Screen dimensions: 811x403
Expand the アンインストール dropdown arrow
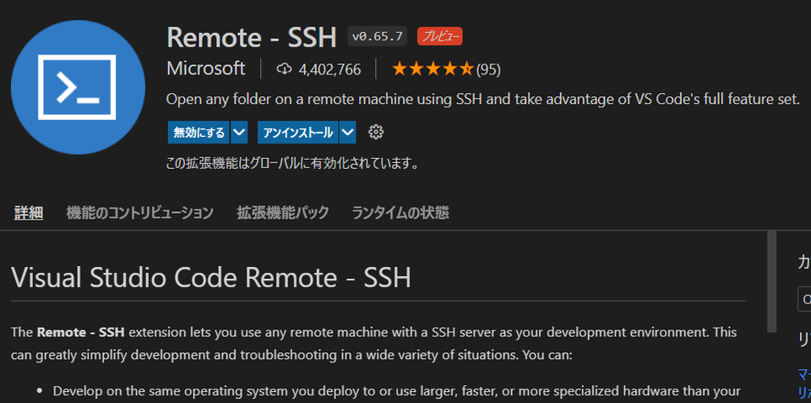347,133
